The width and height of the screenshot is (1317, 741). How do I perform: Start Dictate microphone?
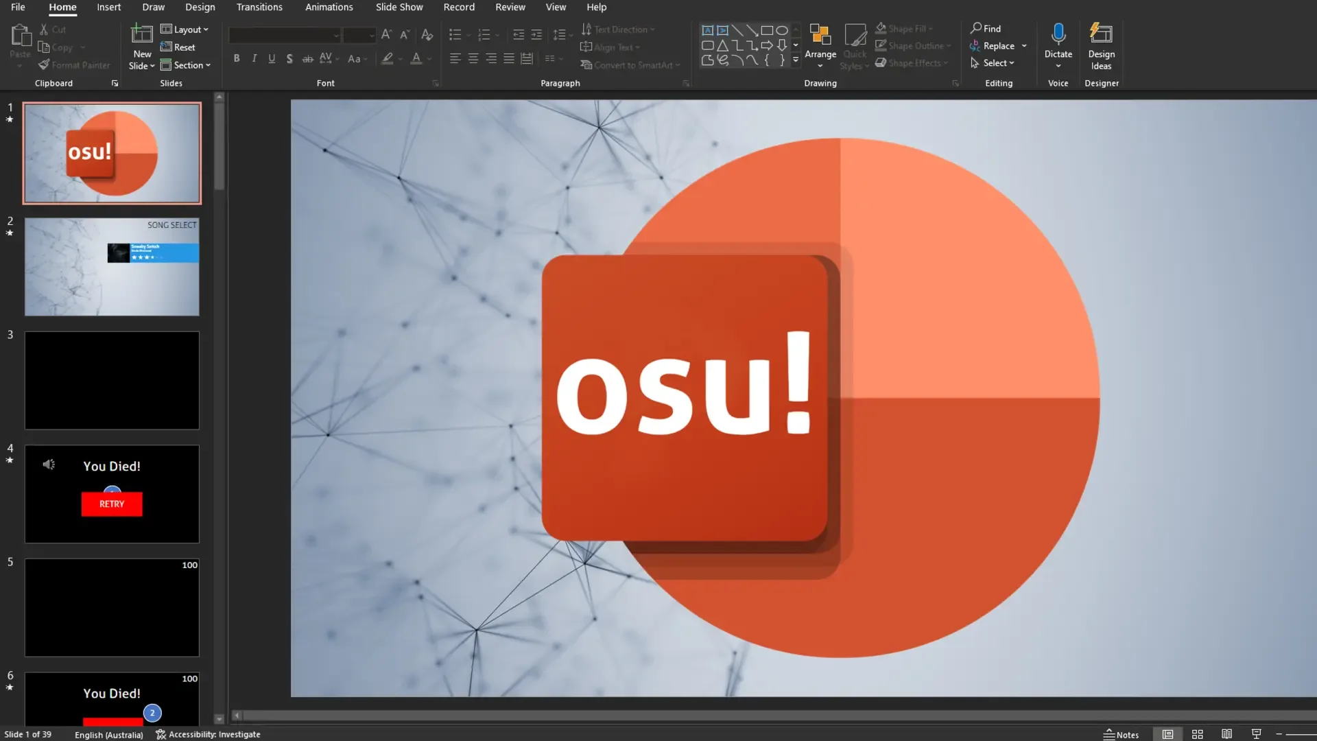point(1058,34)
